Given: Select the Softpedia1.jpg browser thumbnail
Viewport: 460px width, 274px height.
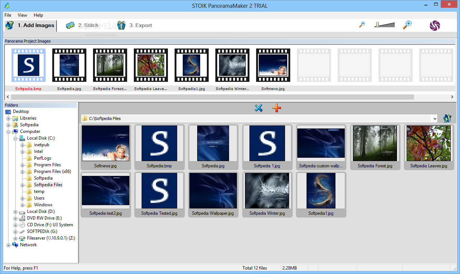Looking at the screenshot, I should click(321, 194).
